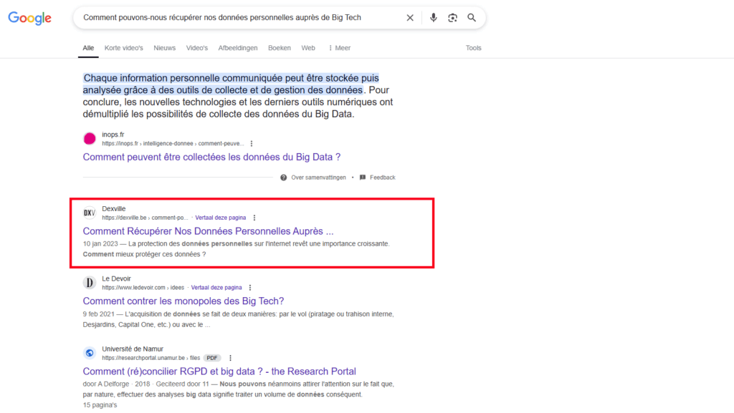Click the PDF badge on Namur result
734x413 pixels.
(x=212, y=358)
